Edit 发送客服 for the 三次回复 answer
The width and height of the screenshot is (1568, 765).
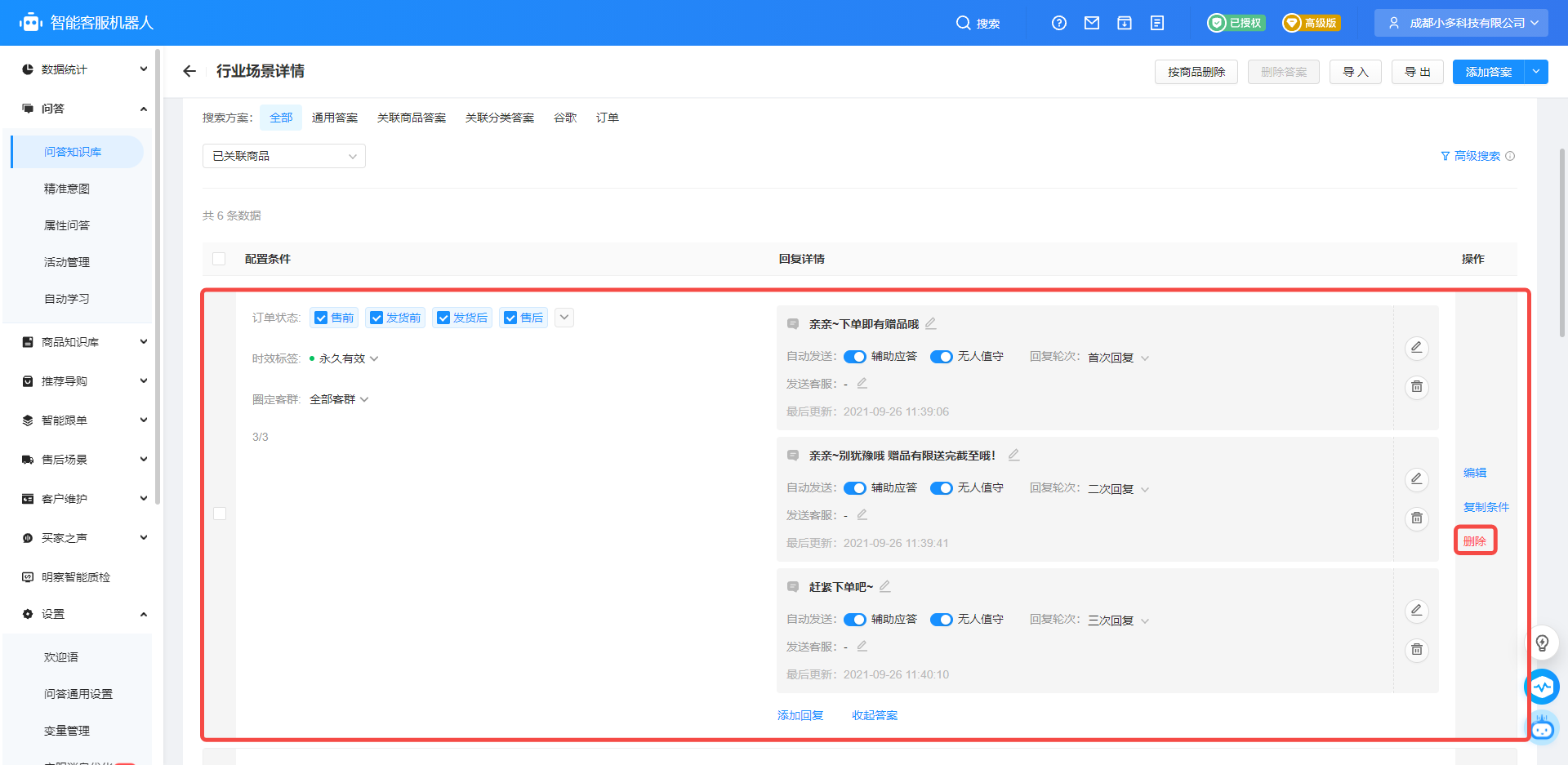(x=862, y=646)
